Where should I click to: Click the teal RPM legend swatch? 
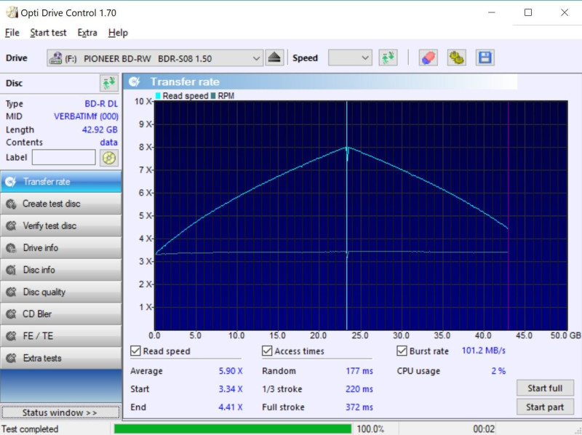coord(213,96)
